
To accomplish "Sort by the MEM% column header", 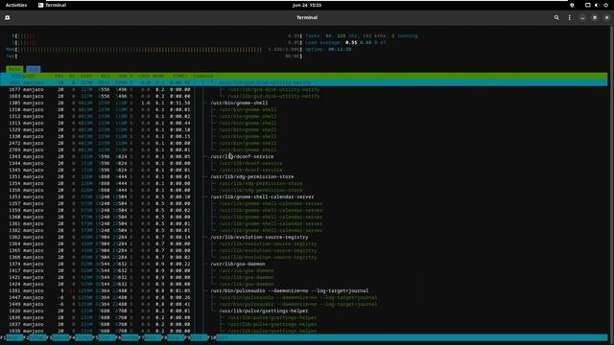I will click(x=158, y=76).
